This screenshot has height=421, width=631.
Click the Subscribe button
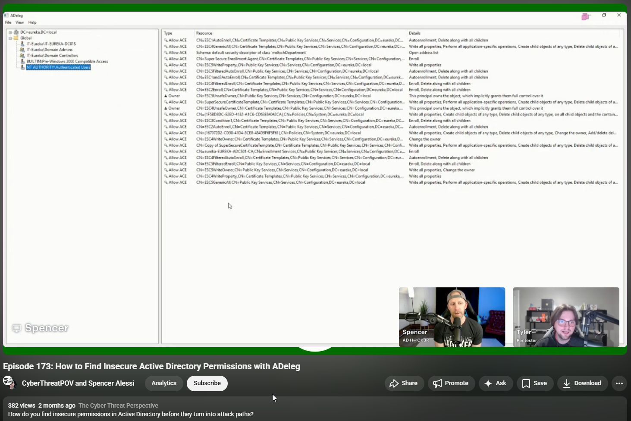click(207, 383)
